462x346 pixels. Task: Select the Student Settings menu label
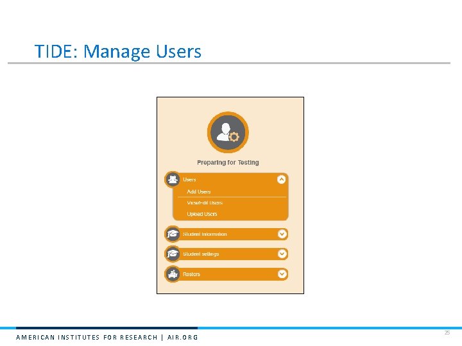[201, 254]
